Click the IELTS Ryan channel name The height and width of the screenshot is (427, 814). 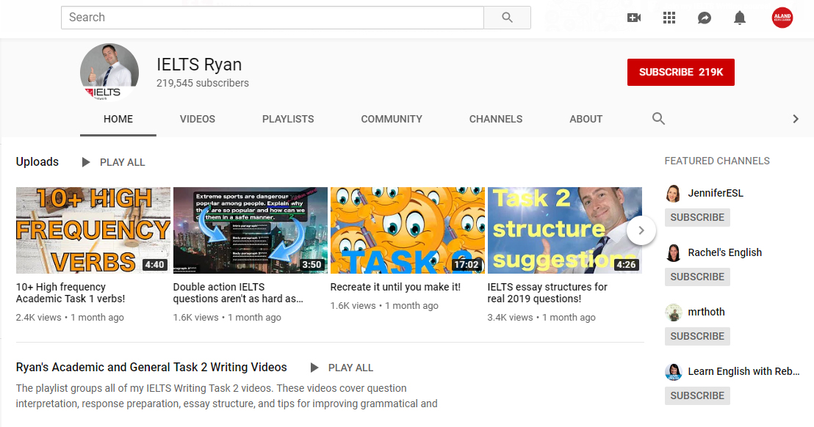[199, 65]
